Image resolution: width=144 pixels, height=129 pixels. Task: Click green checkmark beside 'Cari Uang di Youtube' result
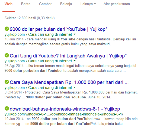(x=7, y=55)
